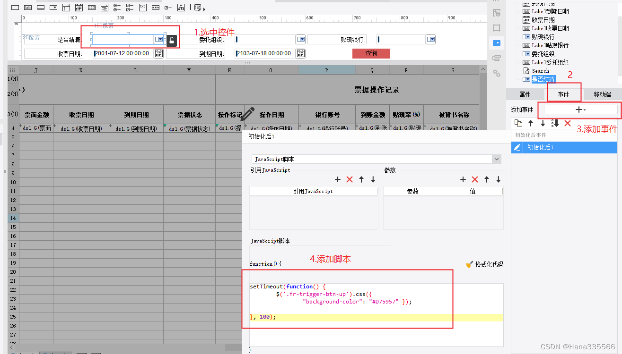Edit 初始化后1 with the pencil icon
The width and height of the screenshot is (622, 354).
pyautogui.click(x=517, y=147)
